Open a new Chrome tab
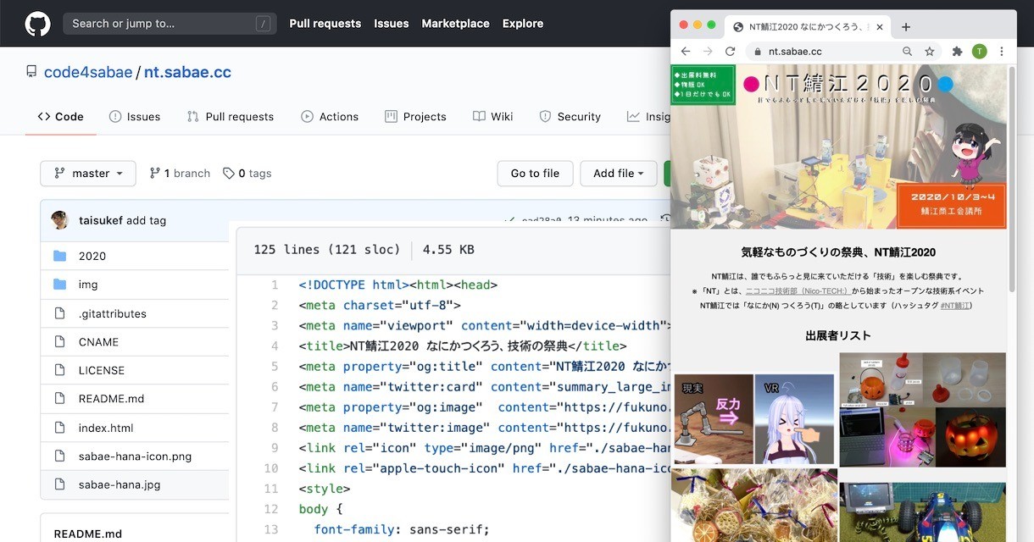This screenshot has height=542, width=1034. pyautogui.click(x=906, y=27)
